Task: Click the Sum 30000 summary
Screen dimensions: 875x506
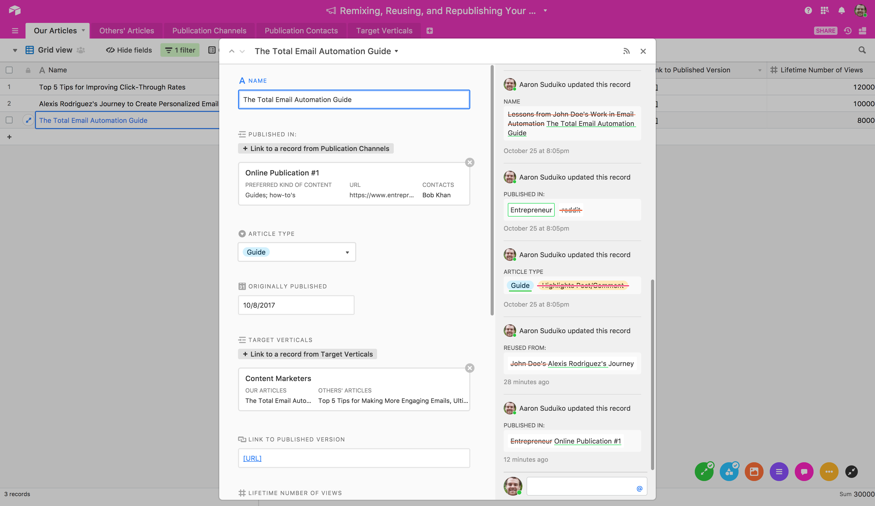Action: pyautogui.click(x=857, y=494)
